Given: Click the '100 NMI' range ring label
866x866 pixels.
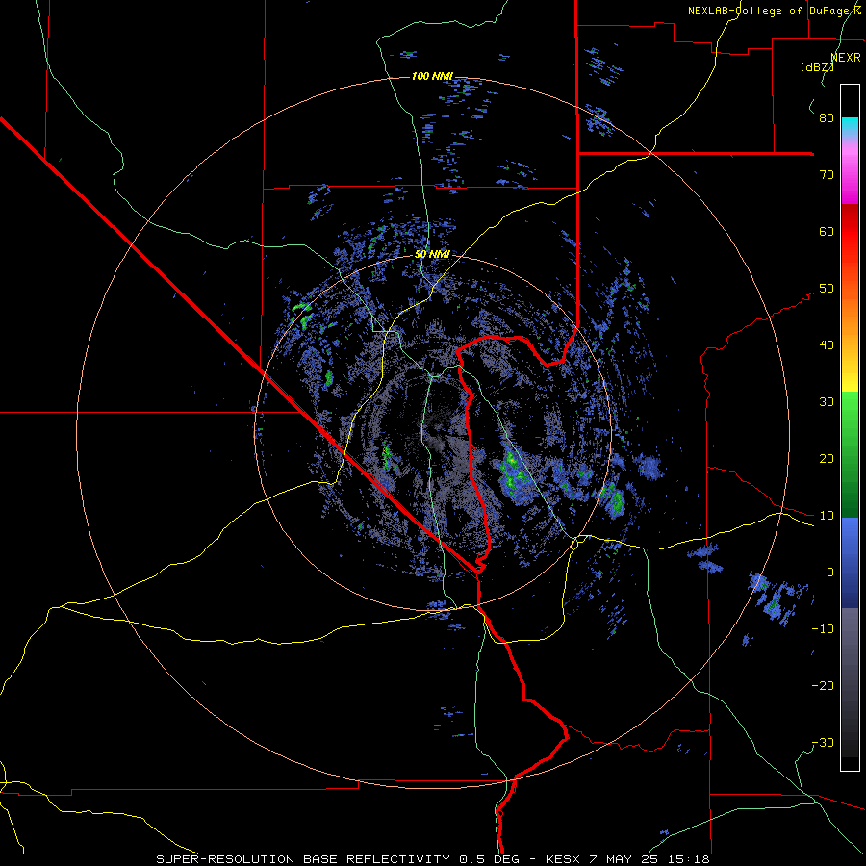Looking at the screenshot, I should tap(432, 76).
